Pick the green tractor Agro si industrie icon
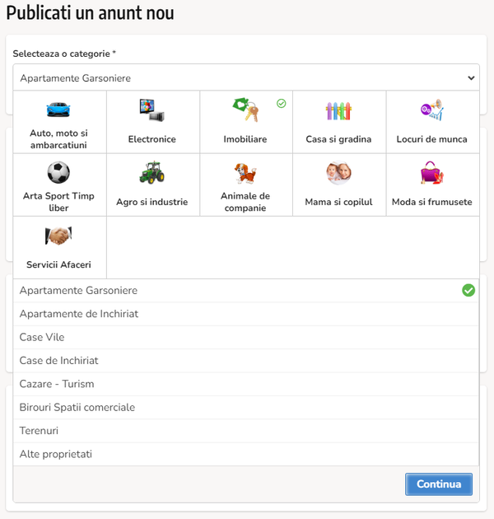This screenshot has height=519, width=494. coord(151,172)
